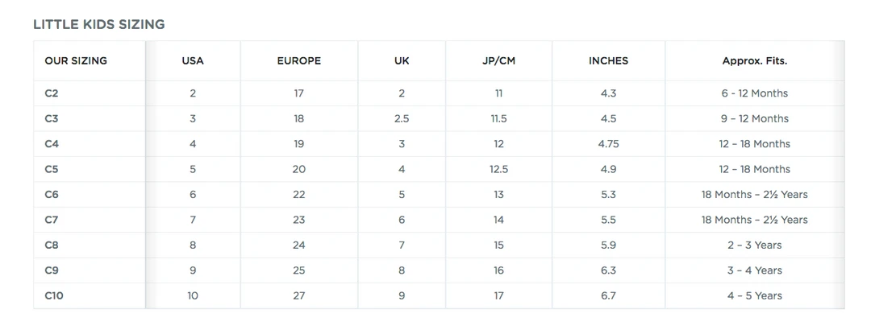Click the 2 – 3 Years cell
Viewport: 871px width, 326px height.
point(754,246)
